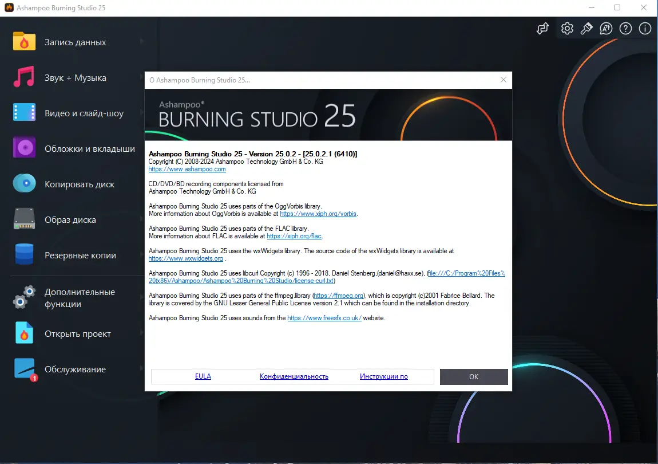Click the Дополнительные функции gears icon
This screenshot has height=464, width=658.
pos(24,297)
